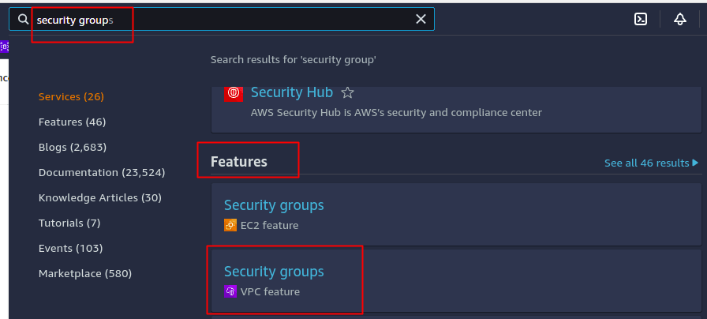
Task: Click the red Security Hub icon
Action: 234,93
